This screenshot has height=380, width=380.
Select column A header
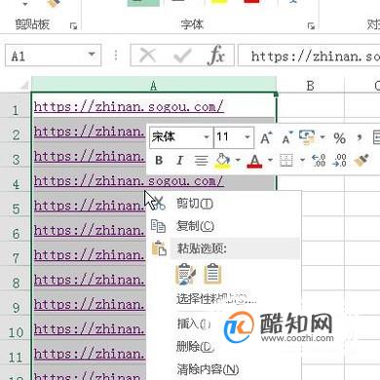(x=154, y=85)
